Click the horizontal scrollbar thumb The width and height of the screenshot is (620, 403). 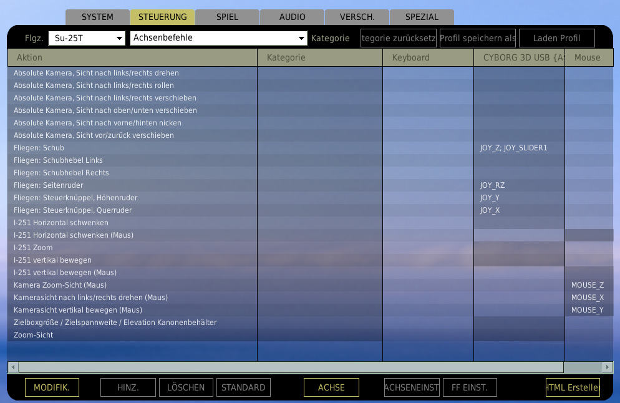291,367
